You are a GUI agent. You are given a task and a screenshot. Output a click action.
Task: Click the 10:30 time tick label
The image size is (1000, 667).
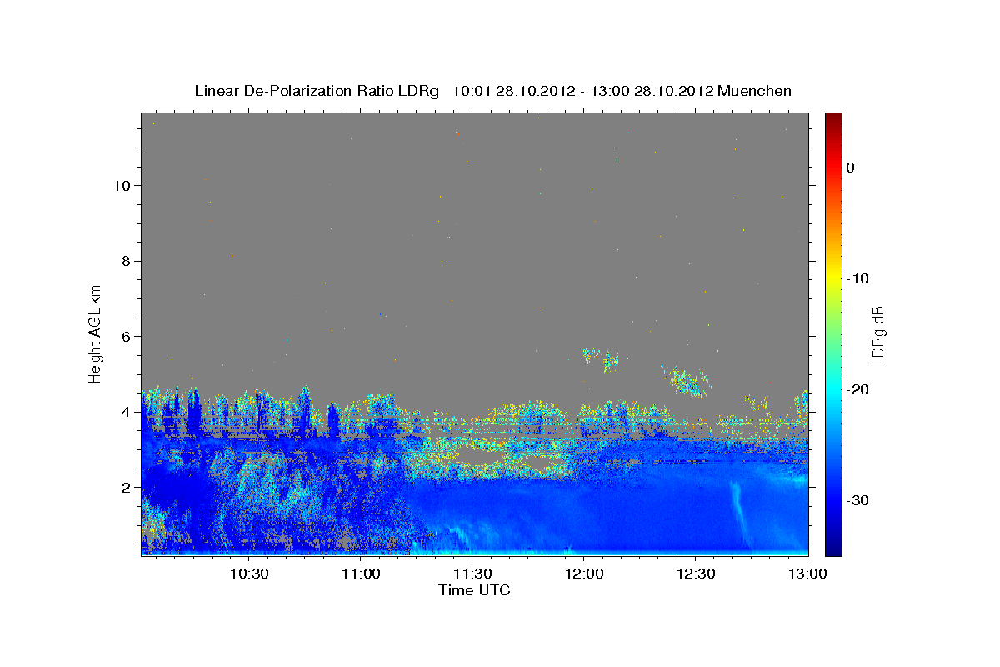(248, 574)
